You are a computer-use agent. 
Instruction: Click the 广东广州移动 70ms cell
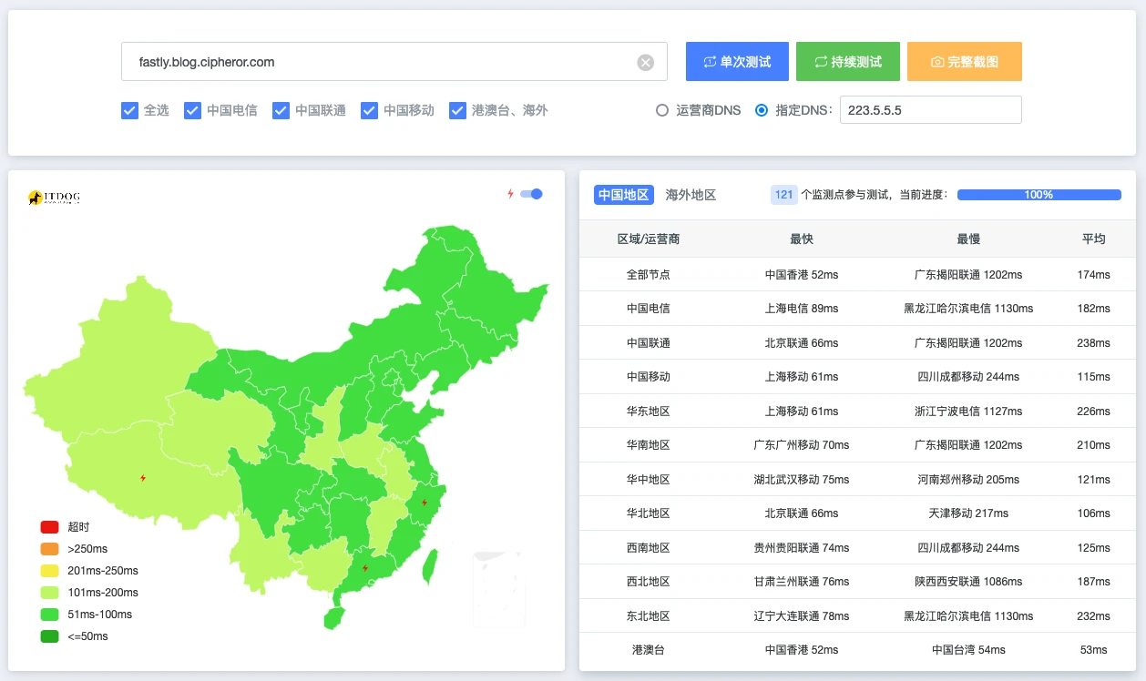click(x=802, y=445)
